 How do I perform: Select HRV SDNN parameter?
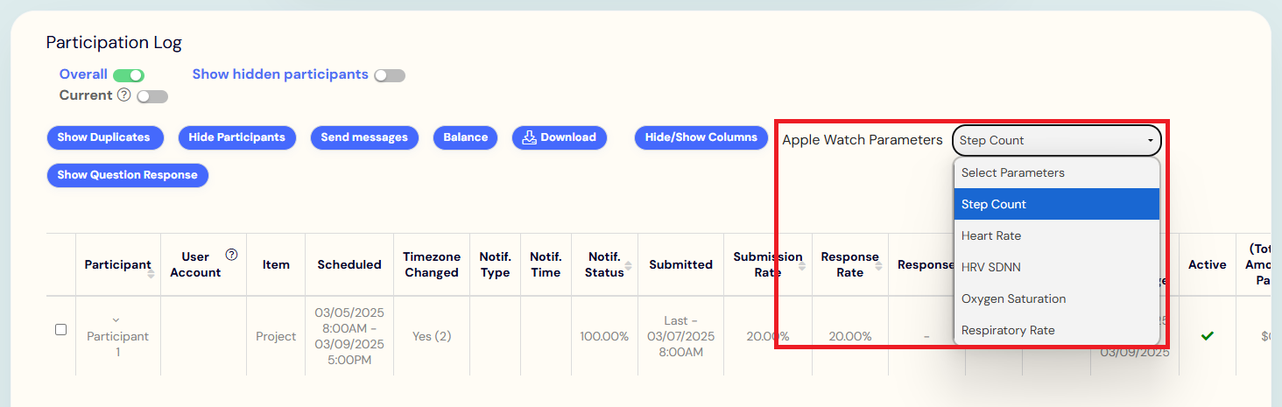(1057, 267)
